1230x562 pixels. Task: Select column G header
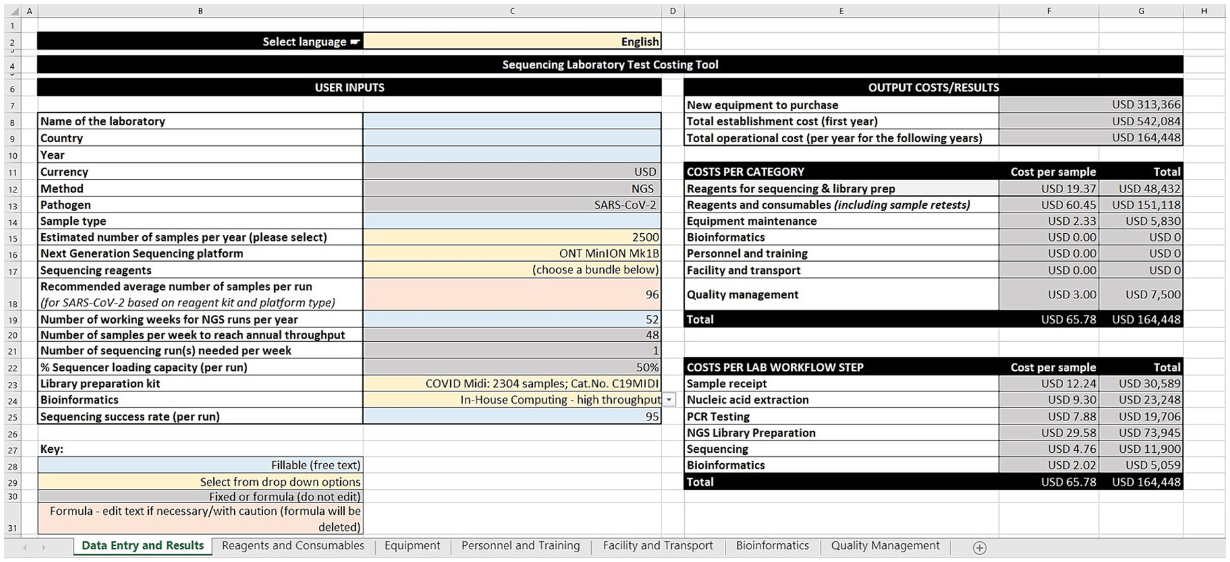pos(1141,11)
